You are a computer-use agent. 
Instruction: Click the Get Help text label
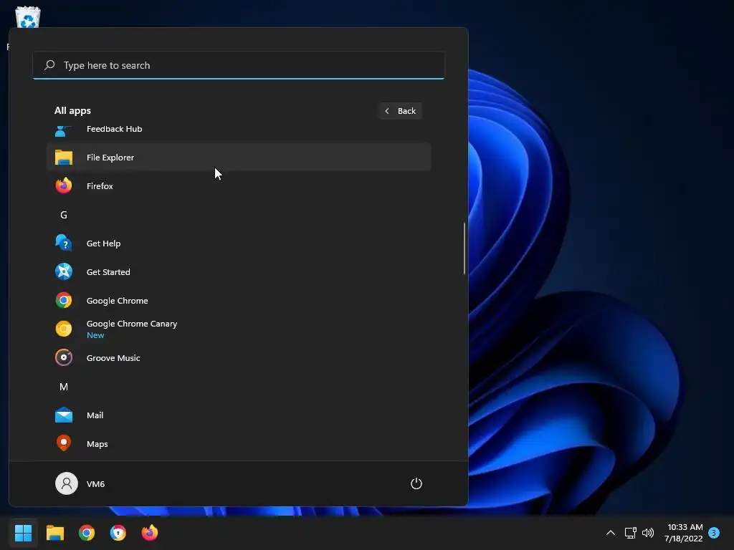103,243
